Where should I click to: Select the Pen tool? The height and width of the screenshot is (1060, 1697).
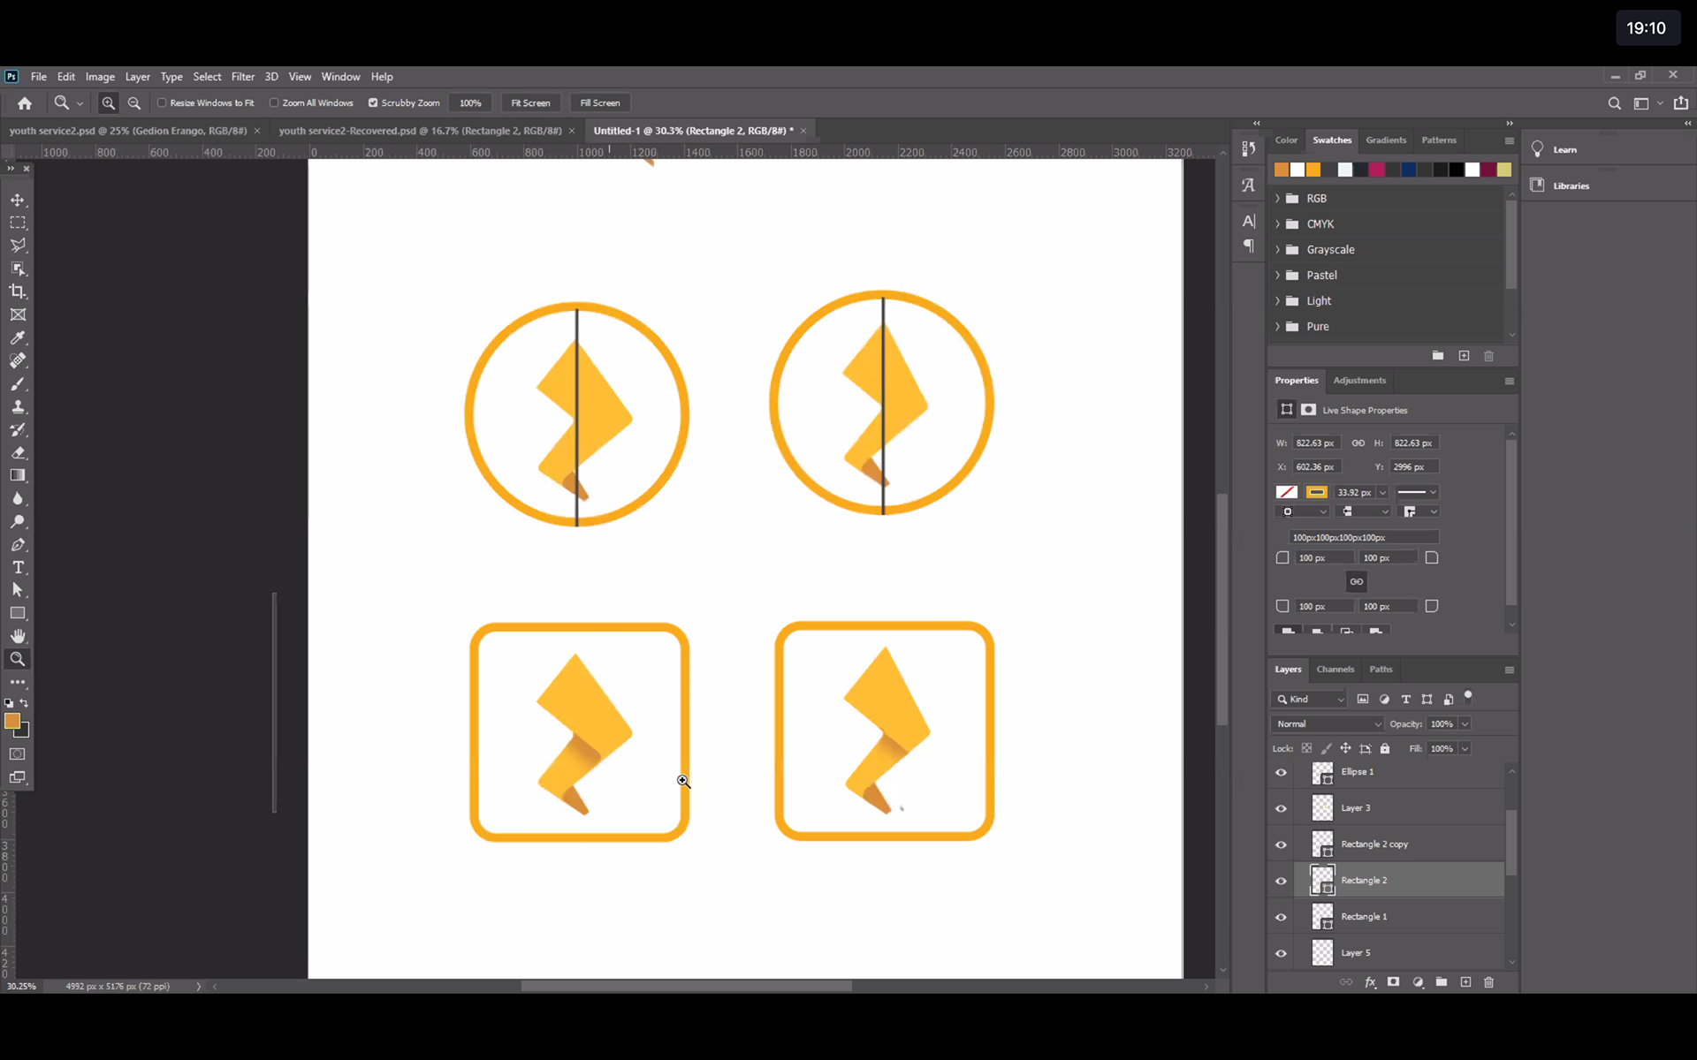(18, 544)
